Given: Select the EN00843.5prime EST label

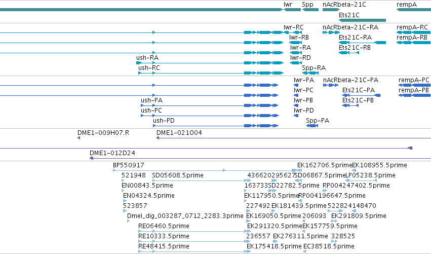Looking at the screenshot, I should tap(147, 186).
